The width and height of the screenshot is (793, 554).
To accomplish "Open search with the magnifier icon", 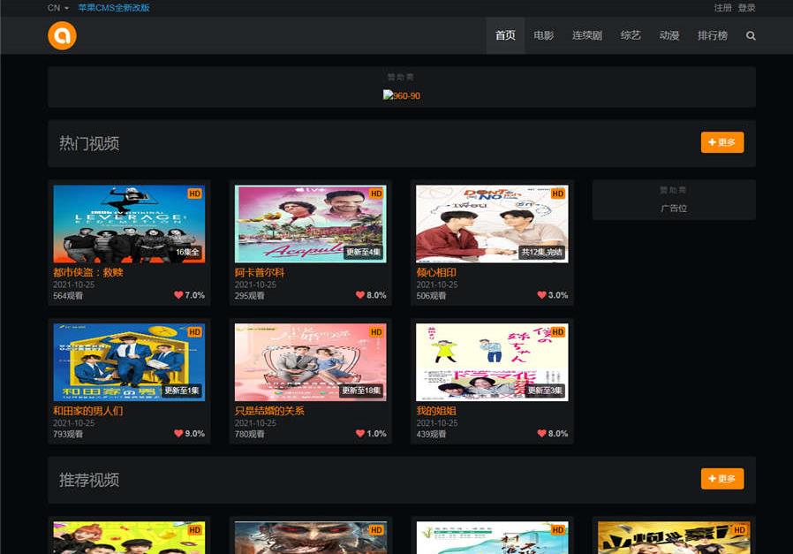I will (x=751, y=36).
